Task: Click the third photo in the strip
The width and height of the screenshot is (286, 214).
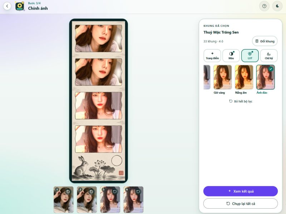Action: (x=99, y=105)
